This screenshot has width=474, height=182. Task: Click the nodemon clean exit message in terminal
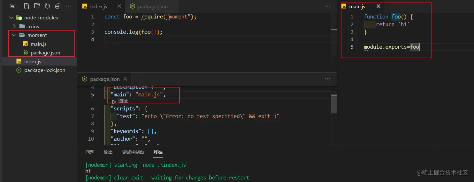167,178
